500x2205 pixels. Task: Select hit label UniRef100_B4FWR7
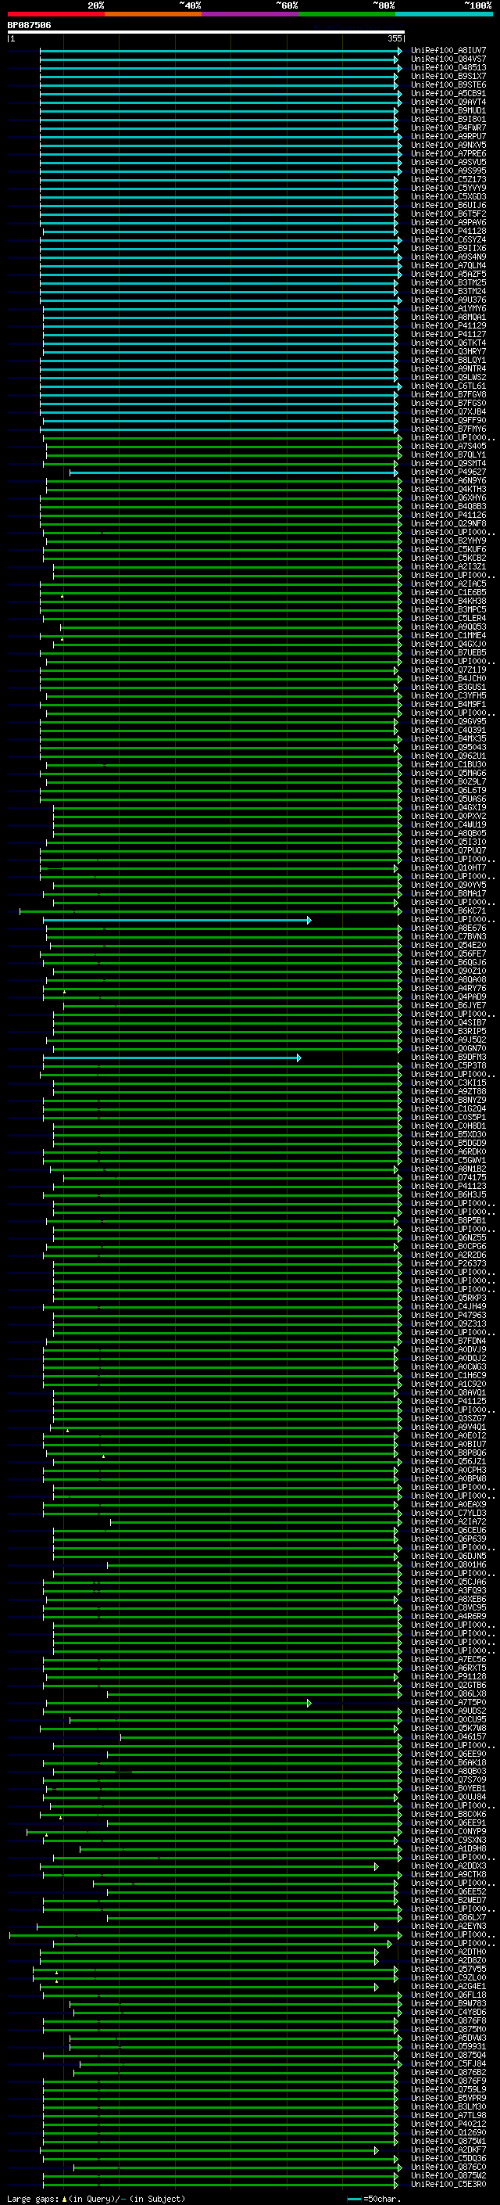(x=448, y=127)
